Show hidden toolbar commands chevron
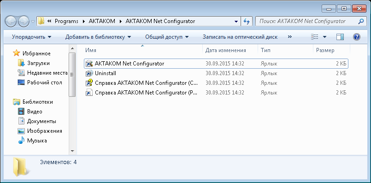Screen dimensions: 371x183 point(289,37)
